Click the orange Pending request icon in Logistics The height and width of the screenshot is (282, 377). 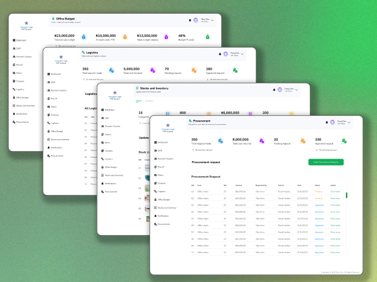(x=194, y=70)
